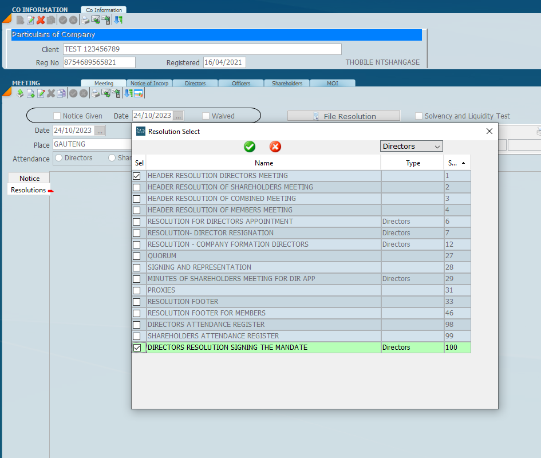The width and height of the screenshot is (541, 458).
Task: Open the Notice of Incorp tab
Action: [x=149, y=83]
